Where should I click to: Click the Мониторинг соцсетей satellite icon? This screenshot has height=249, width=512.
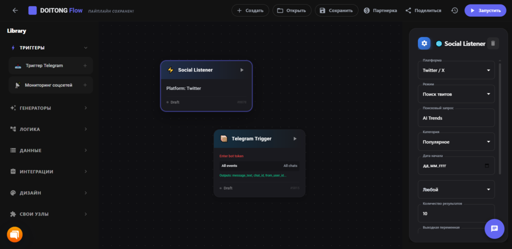(17, 85)
